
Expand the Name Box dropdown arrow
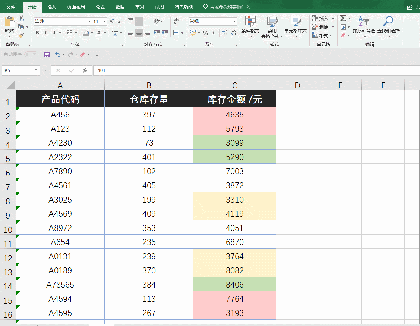[36, 70]
